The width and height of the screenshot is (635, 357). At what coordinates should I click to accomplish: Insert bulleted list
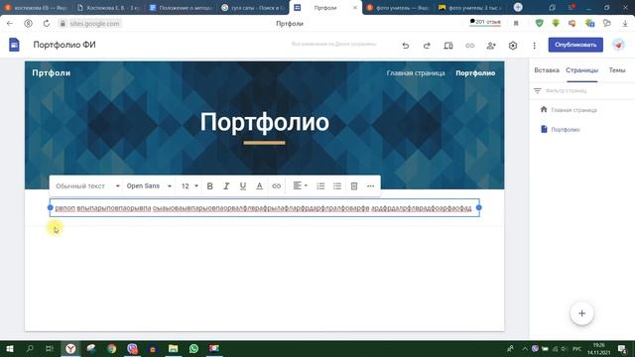tap(337, 185)
